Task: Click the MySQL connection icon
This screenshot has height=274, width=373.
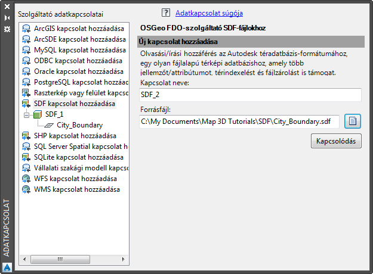Action: [26, 50]
